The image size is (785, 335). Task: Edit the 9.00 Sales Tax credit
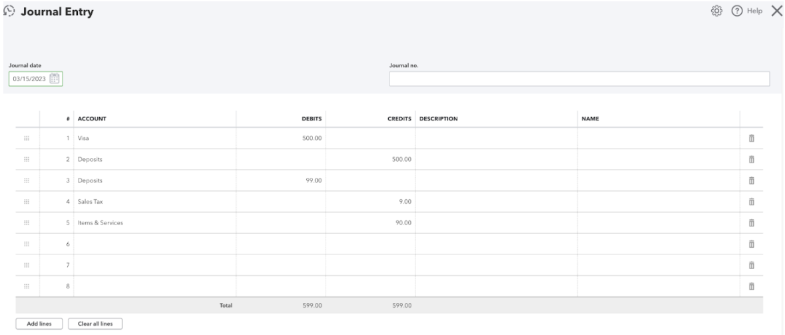pos(370,202)
